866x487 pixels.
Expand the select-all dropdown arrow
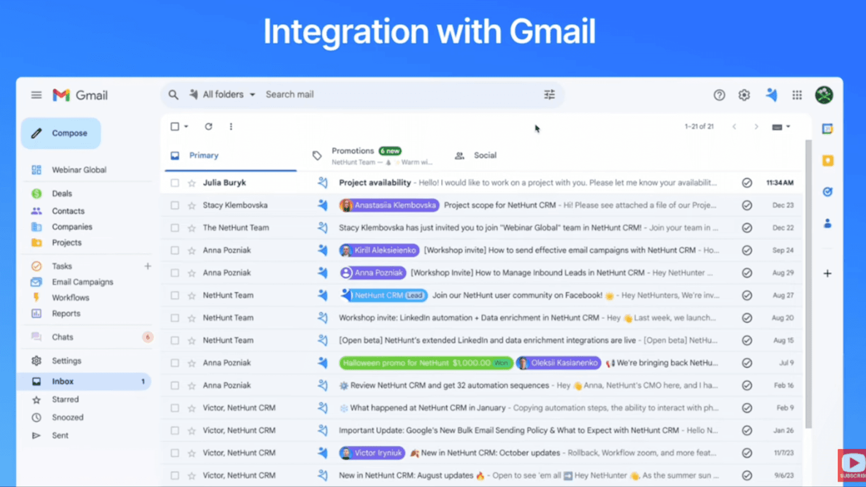coord(186,127)
